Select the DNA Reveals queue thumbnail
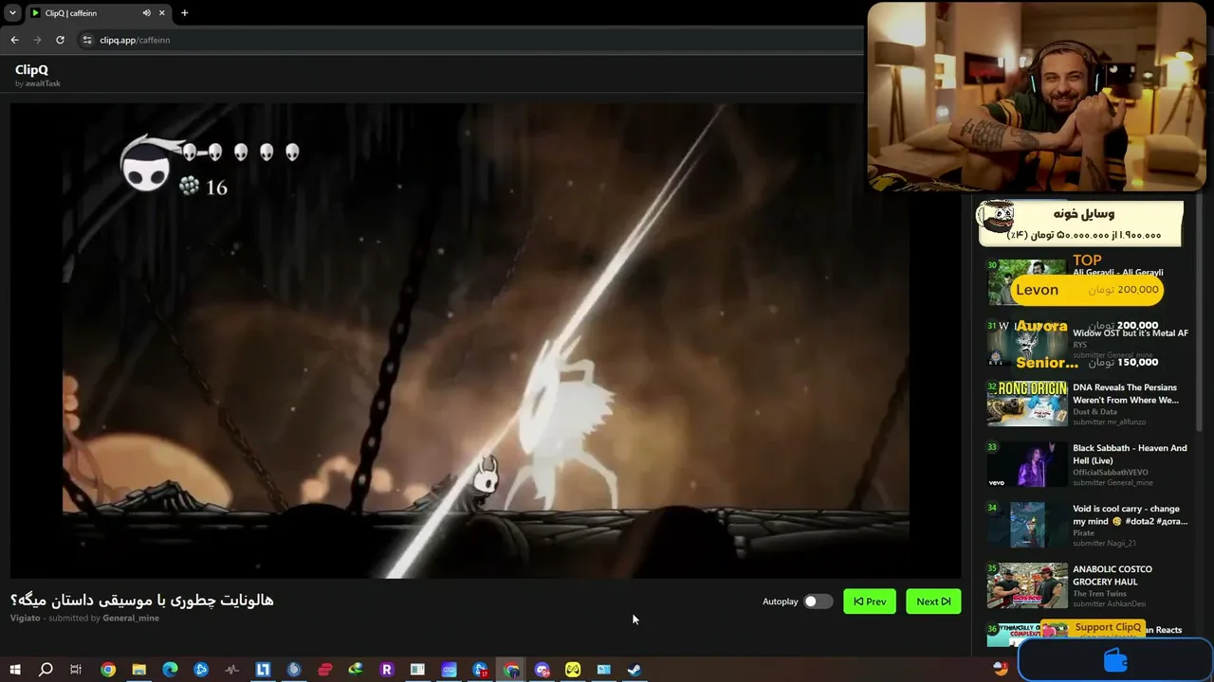The height and width of the screenshot is (682, 1214). point(1026,404)
